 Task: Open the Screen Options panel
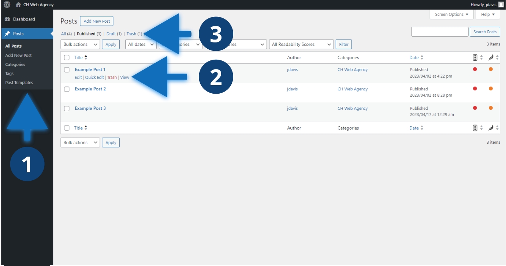point(451,15)
